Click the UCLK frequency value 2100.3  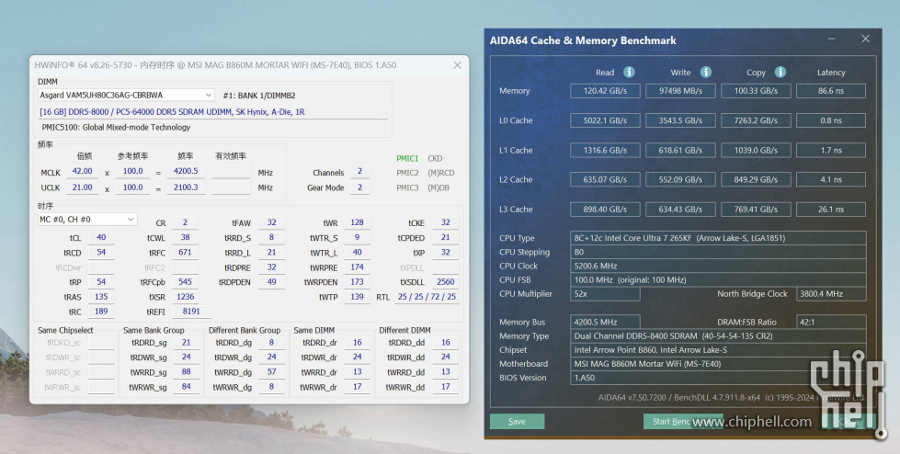(186, 187)
